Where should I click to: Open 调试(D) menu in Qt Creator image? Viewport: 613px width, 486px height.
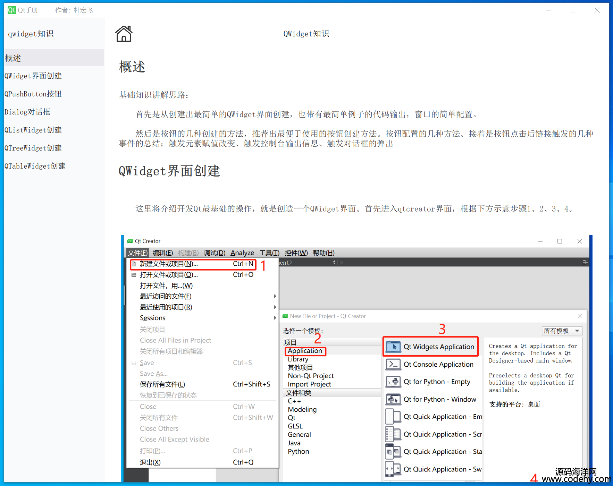215,253
